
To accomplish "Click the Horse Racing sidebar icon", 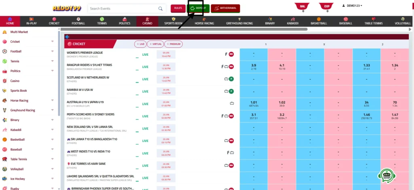I will click(x=4, y=101).
